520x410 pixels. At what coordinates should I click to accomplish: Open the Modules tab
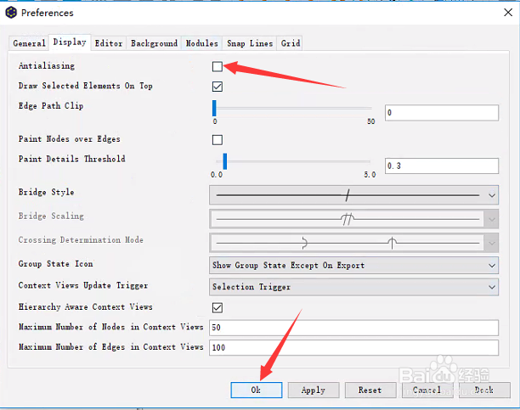point(201,43)
